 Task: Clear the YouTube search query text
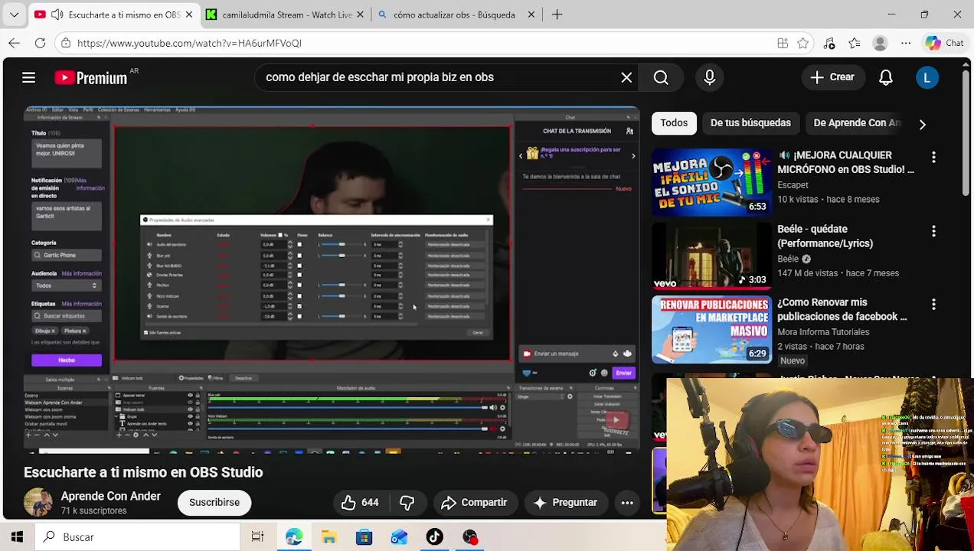(626, 77)
